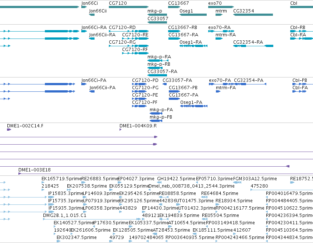This screenshot has width=313, height=243.
Task: Click the CG7120-PF protein label
Action: click(145, 102)
